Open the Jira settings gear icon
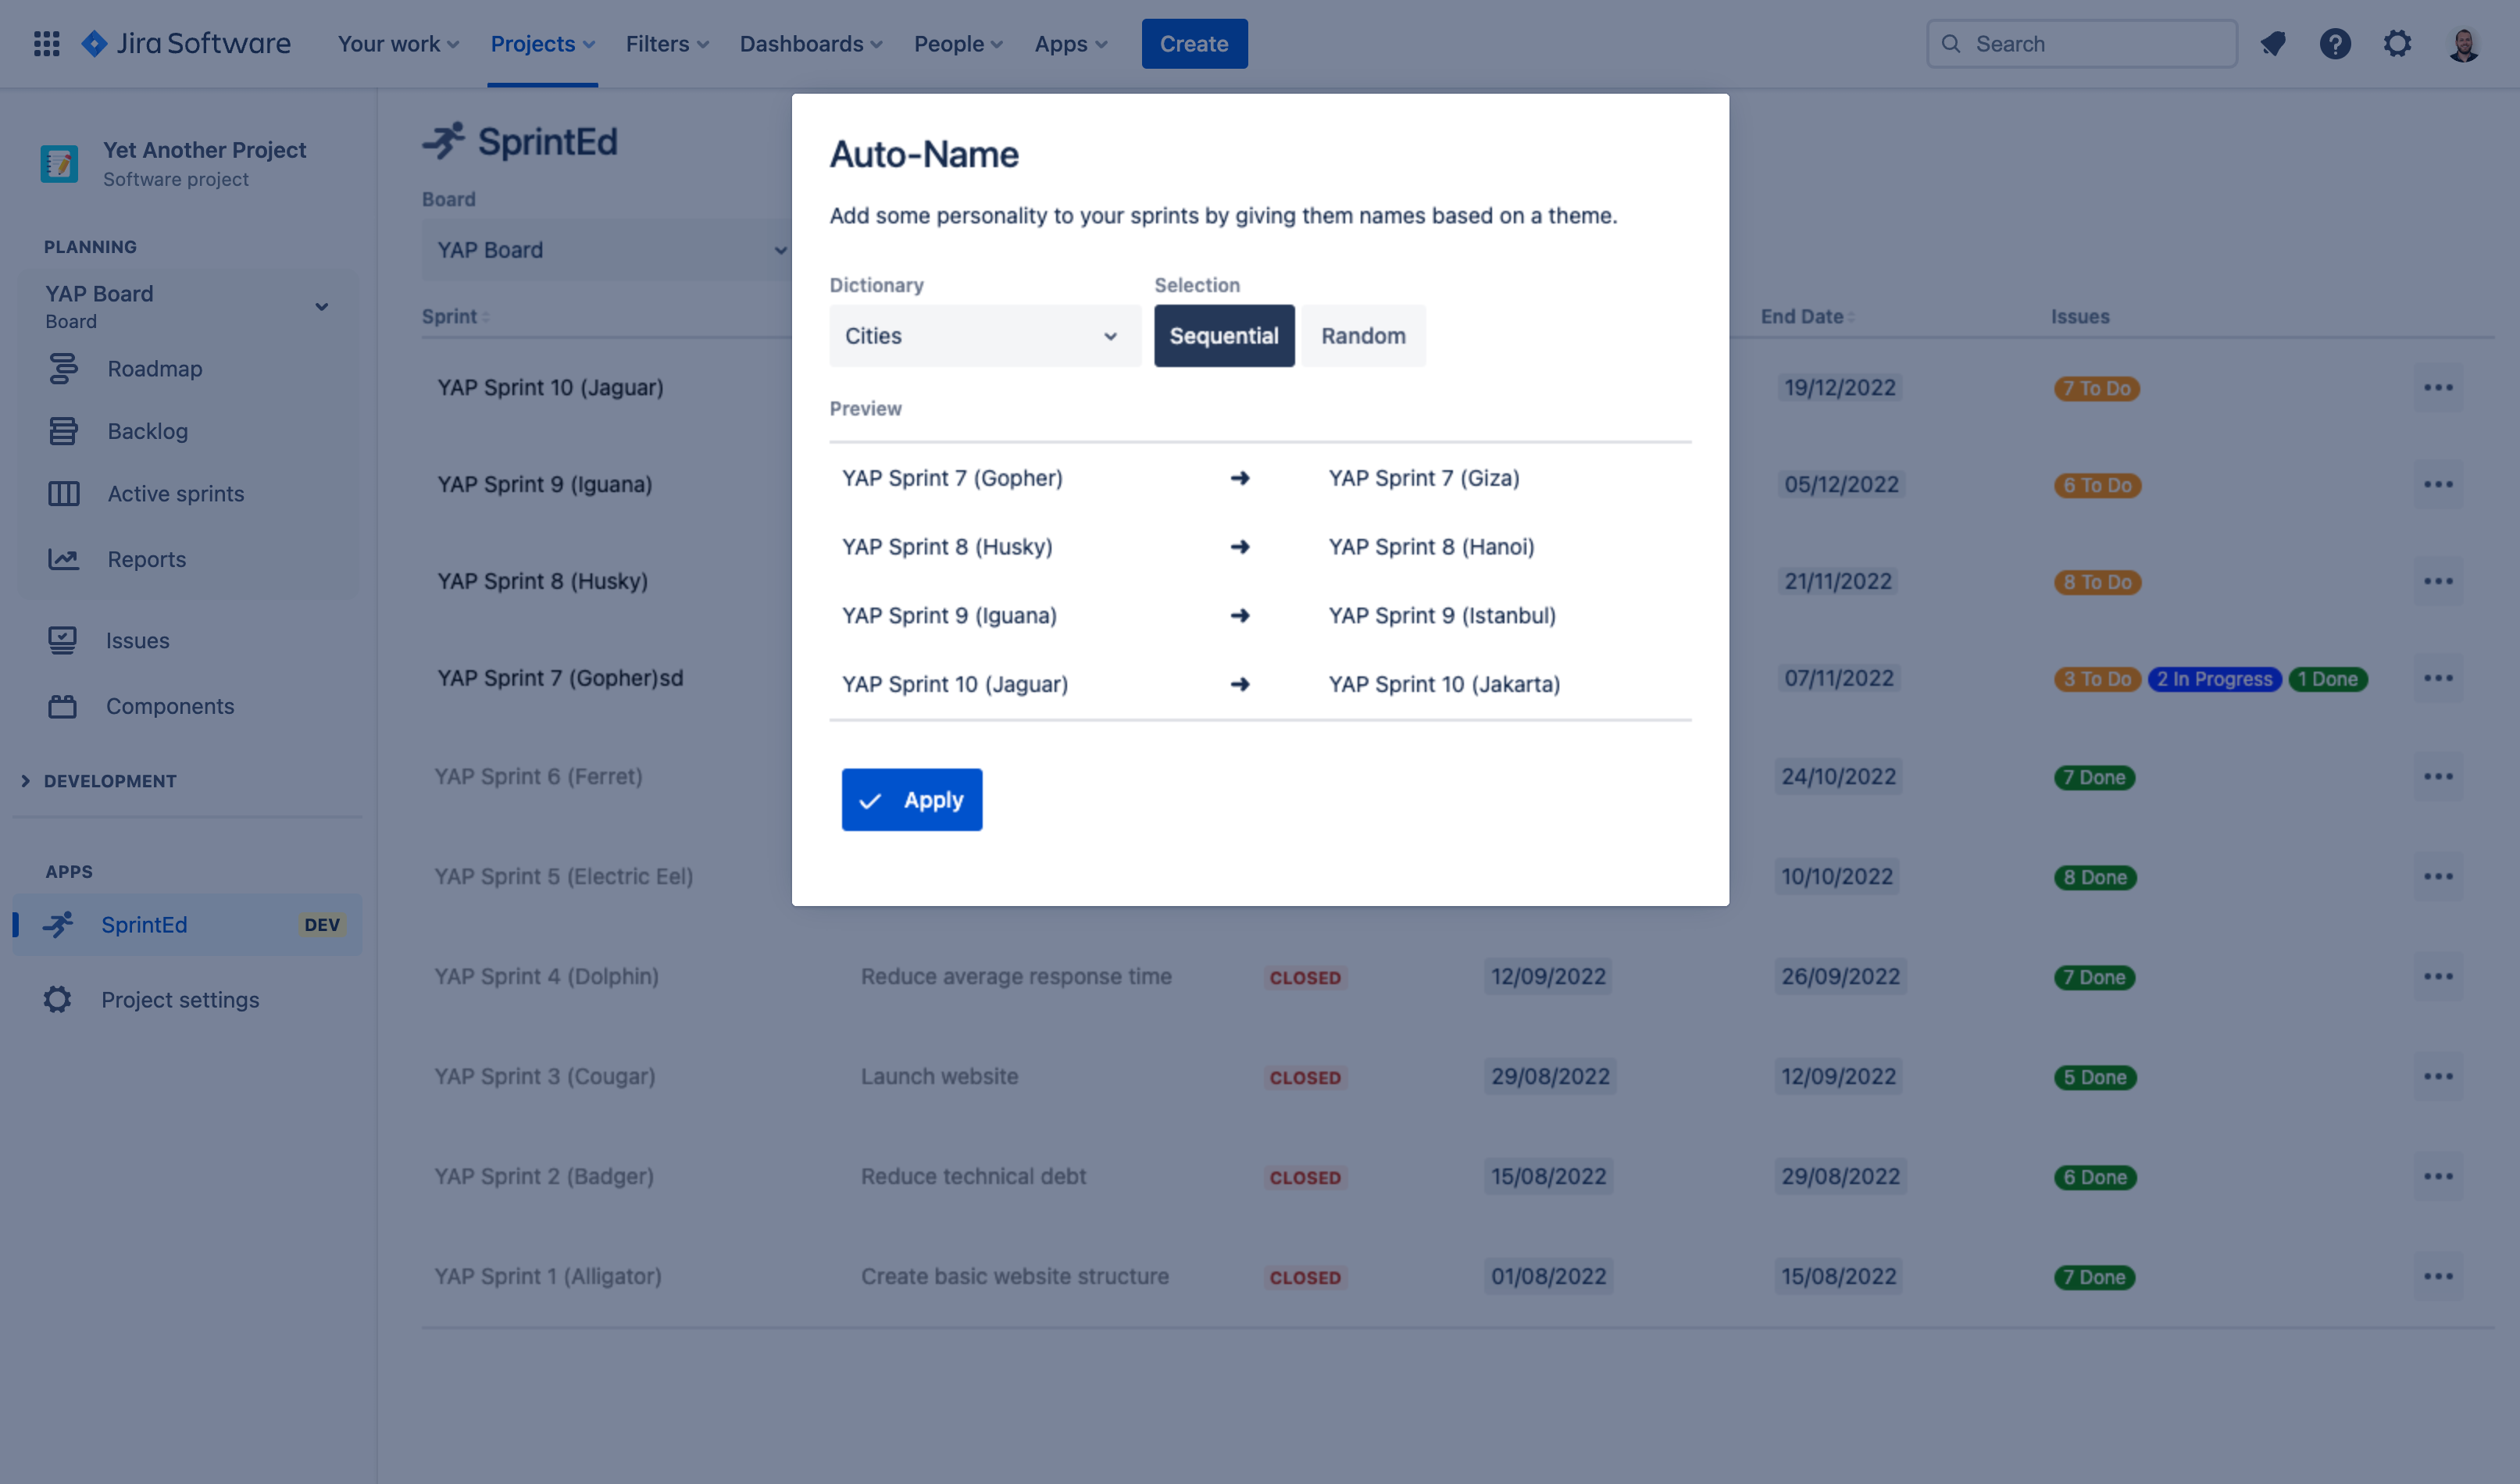This screenshot has height=1484, width=2520. (x=2397, y=44)
